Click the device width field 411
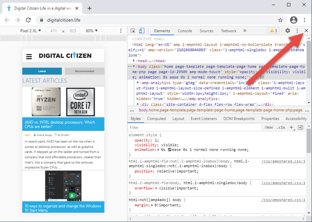Viewport: 312px width, 222px height. tap(53, 31)
